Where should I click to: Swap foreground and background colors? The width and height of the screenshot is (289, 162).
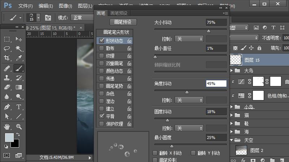(x=18, y=134)
